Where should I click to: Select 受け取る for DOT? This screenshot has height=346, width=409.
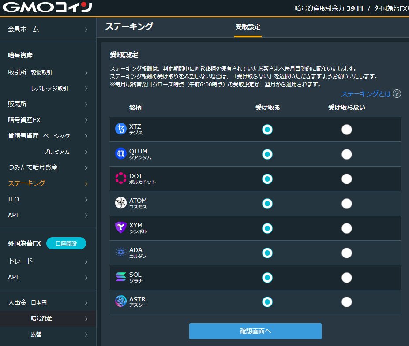267,179
